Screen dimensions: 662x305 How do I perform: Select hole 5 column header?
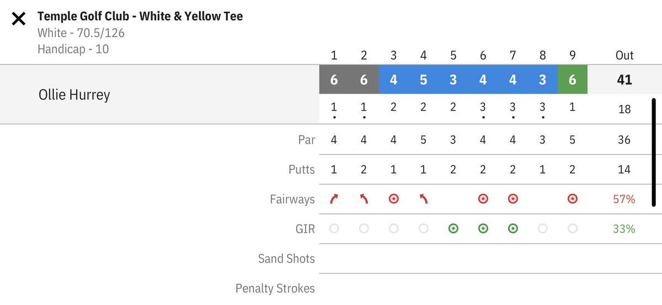(453, 55)
